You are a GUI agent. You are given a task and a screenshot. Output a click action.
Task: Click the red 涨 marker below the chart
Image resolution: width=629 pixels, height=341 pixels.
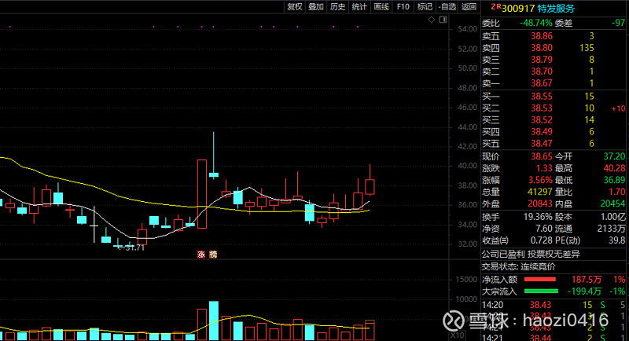click(201, 254)
